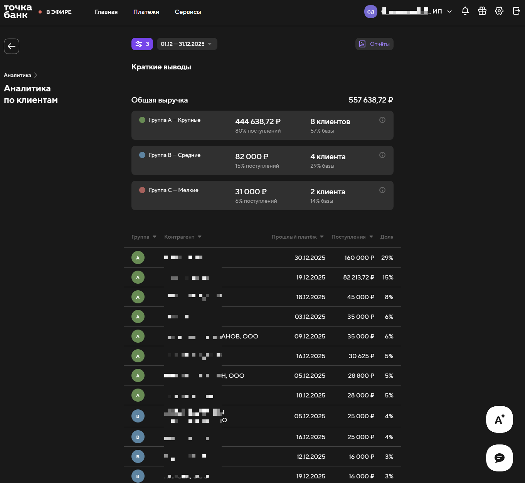
Task: Open the Отчёты reports button
Action: click(374, 44)
